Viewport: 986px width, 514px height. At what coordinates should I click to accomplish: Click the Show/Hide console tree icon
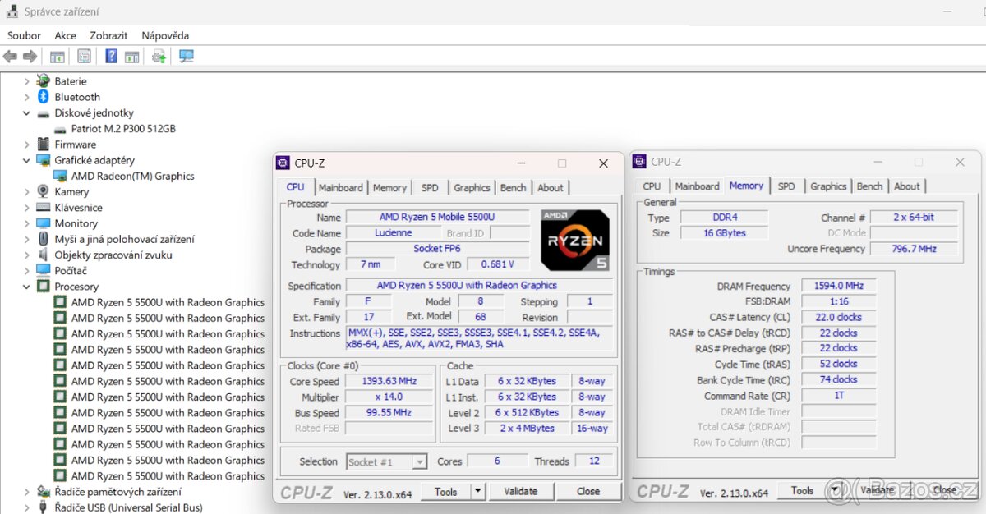click(57, 56)
